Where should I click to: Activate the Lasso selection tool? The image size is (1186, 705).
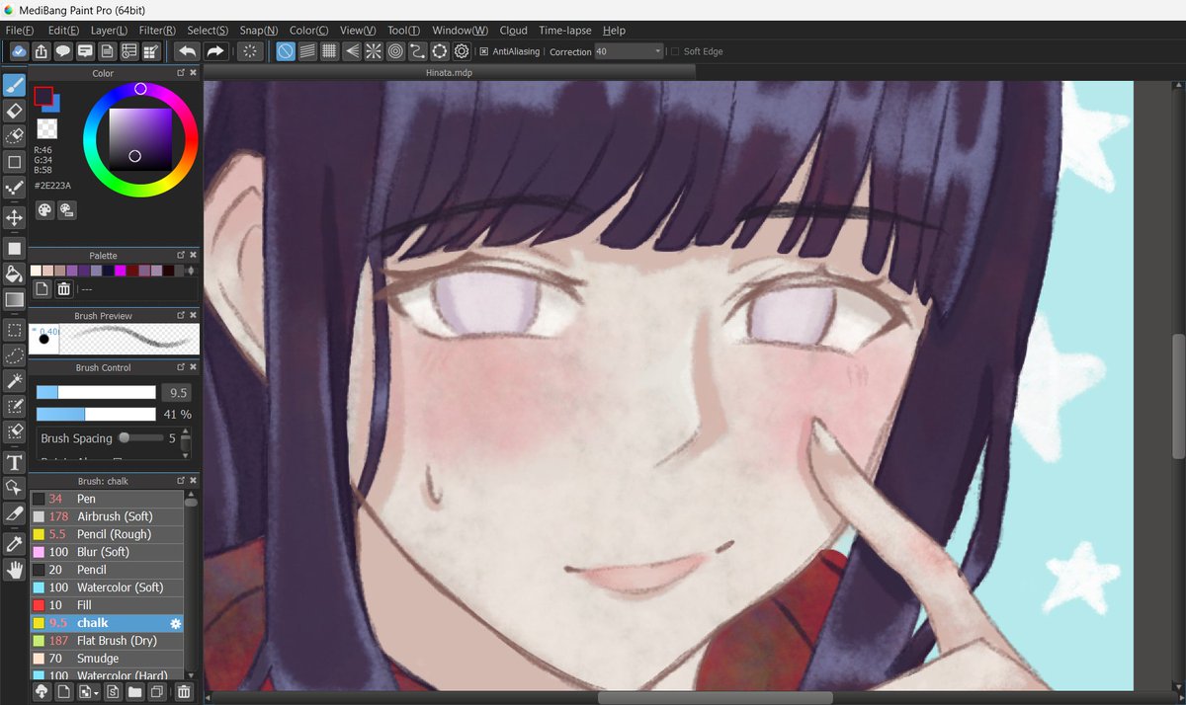tap(15, 355)
